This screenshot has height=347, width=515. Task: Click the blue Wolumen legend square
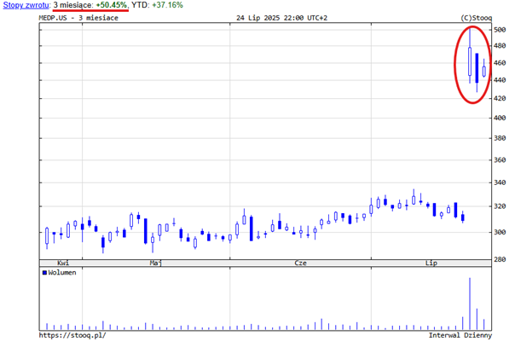44,273
